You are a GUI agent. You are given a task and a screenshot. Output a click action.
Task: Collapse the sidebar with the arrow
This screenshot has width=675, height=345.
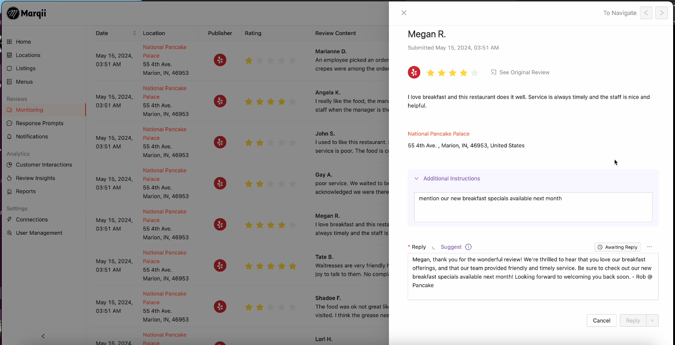(x=43, y=336)
